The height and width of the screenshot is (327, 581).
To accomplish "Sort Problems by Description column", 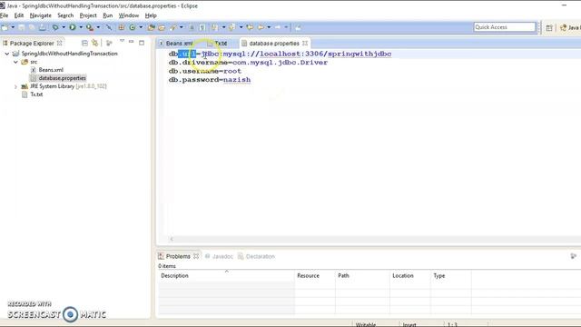I will tap(226, 276).
